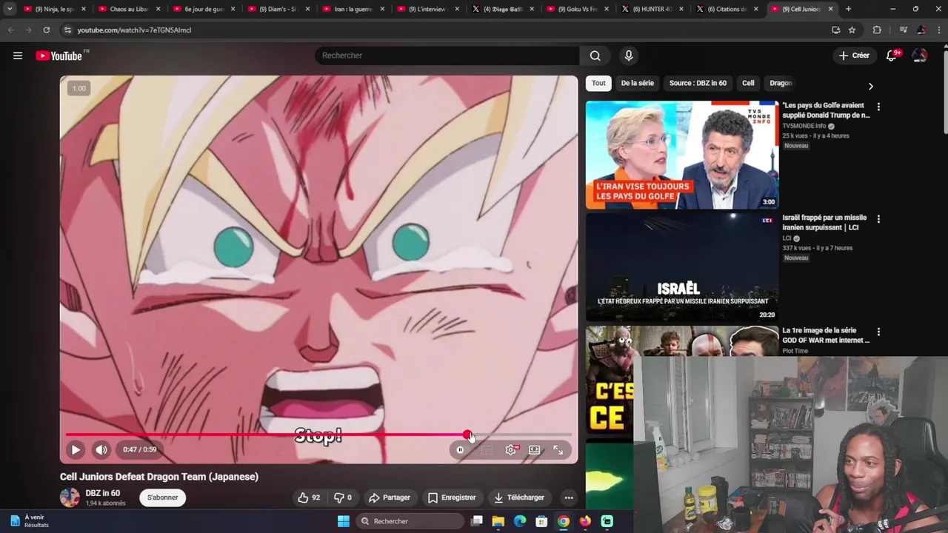Switch to the HUNTER X tab

pos(652,9)
